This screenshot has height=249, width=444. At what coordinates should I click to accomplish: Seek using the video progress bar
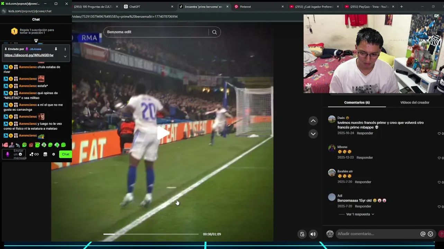tap(151, 234)
